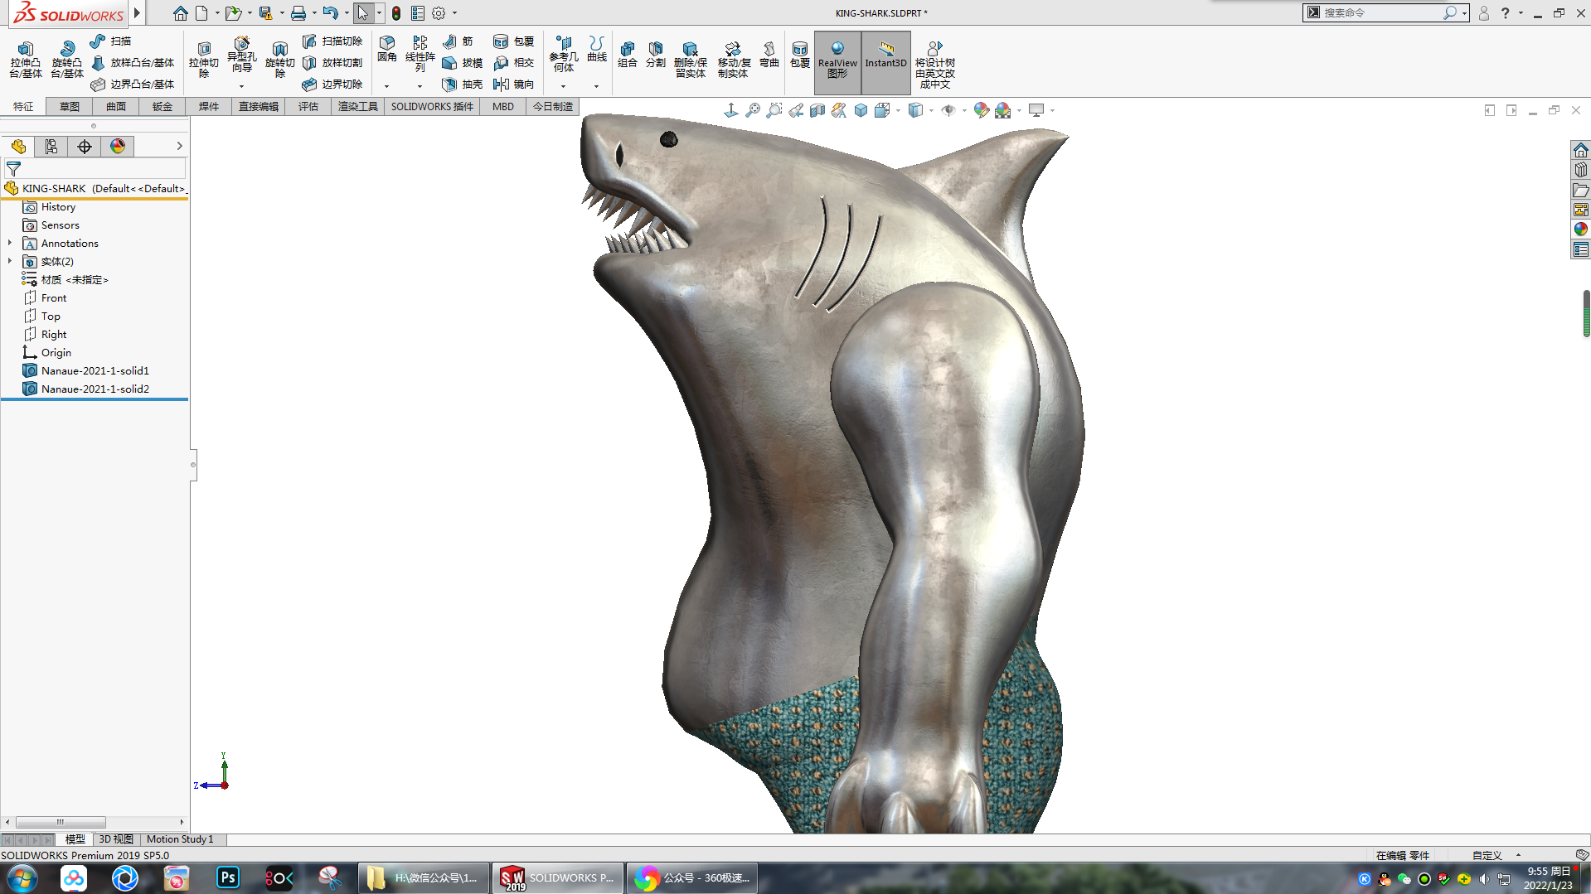Expand the SOLIDWORKS menu flyout arrow
Screen dimensions: 1591x894
coord(138,12)
